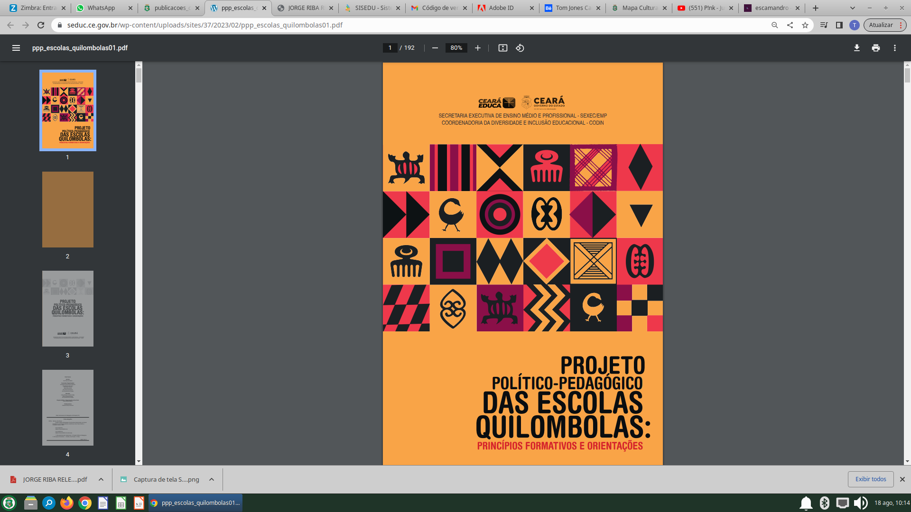
Task: Click the Atualizar browser update button
Action: (x=881, y=25)
